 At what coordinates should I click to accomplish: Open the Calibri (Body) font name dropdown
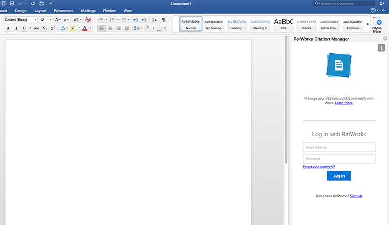(35, 20)
